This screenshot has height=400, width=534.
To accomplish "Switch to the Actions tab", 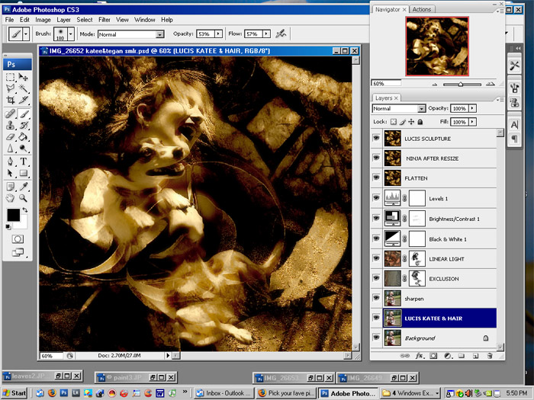I will click(422, 9).
